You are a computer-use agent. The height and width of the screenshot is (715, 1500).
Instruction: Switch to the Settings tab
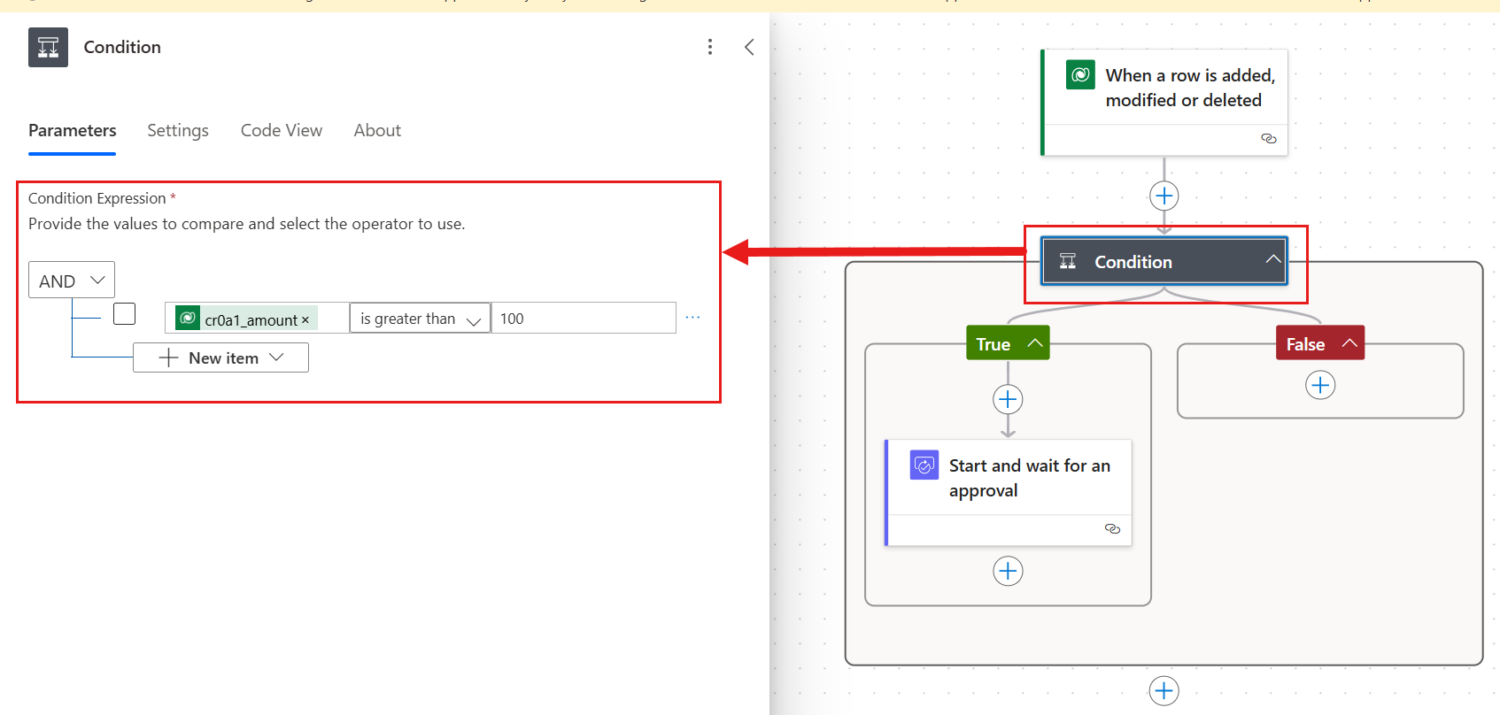tap(177, 130)
